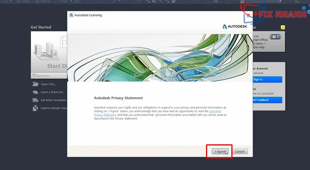Click the Send Feedback button
This screenshot has height=170, width=310.
point(267,100)
